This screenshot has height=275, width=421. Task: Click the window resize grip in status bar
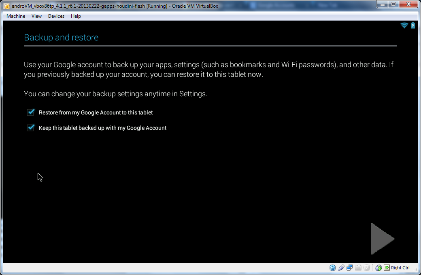point(415,269)
